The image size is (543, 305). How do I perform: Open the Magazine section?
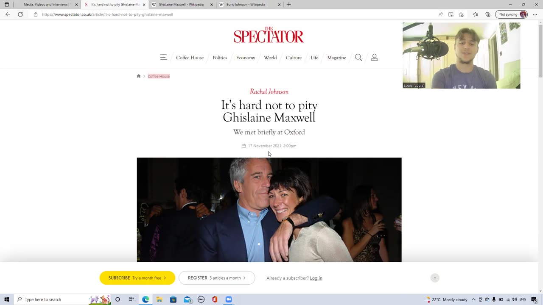(336, 58)
